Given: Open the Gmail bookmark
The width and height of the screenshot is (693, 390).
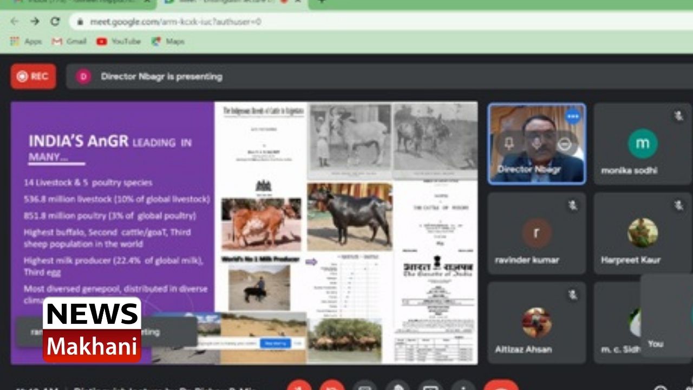Looking at the screenshot, I should [x=69, y=41].
